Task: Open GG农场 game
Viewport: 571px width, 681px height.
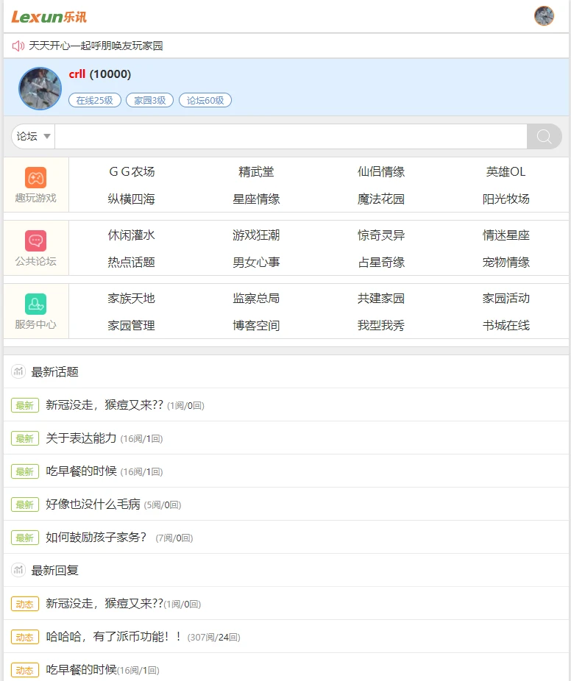Action: point(132,171)
